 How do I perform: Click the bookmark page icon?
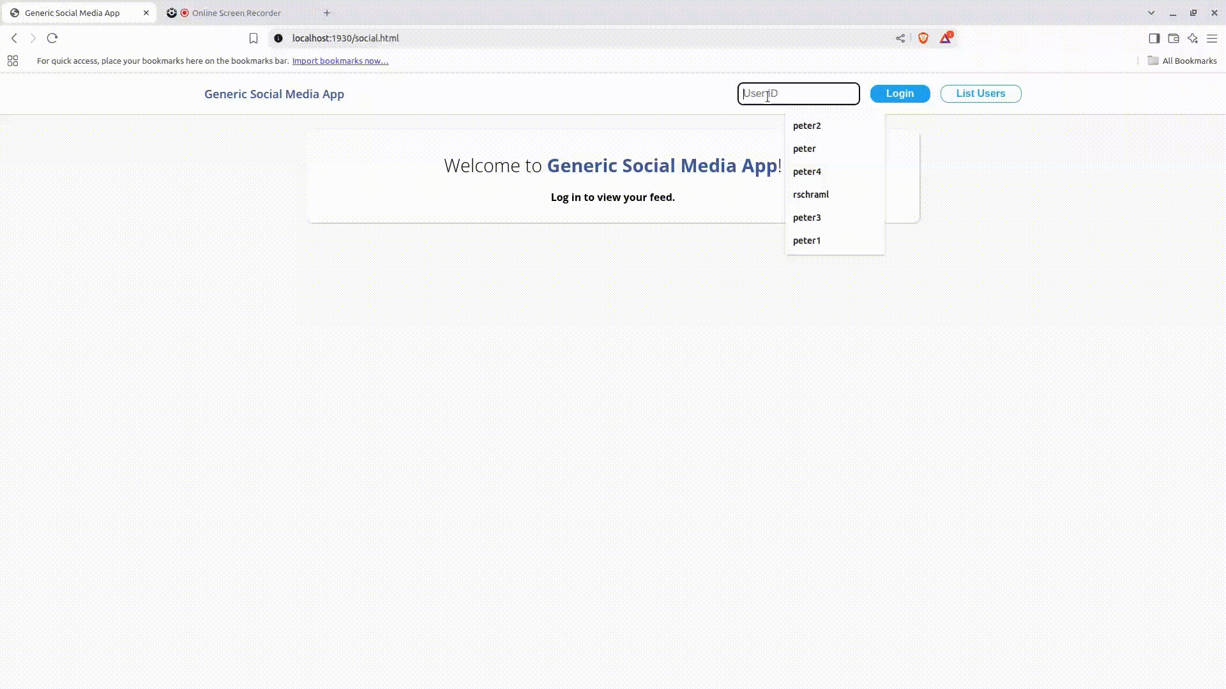(x=254, y=38)
